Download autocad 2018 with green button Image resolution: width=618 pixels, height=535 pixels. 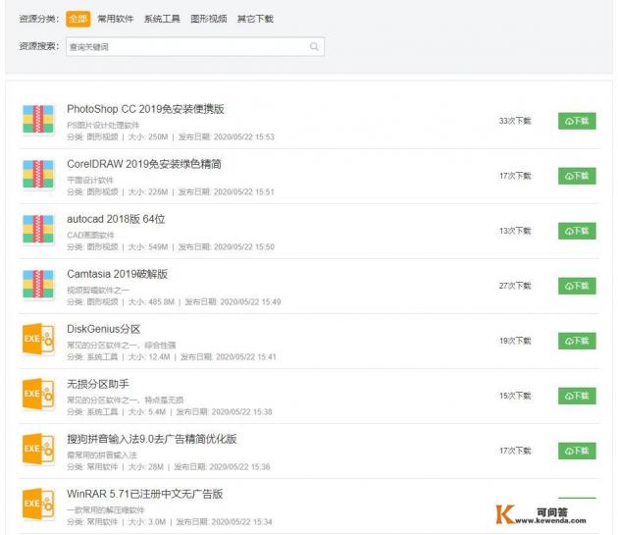pos(577,231)
